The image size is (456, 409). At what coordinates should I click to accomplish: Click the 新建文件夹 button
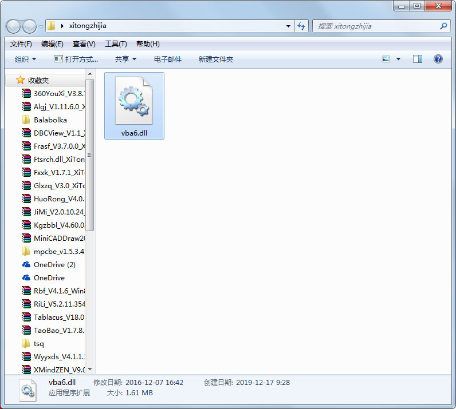tap(215, 59)
